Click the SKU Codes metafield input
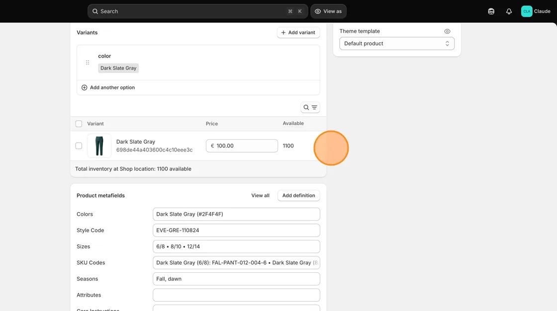 236,262
